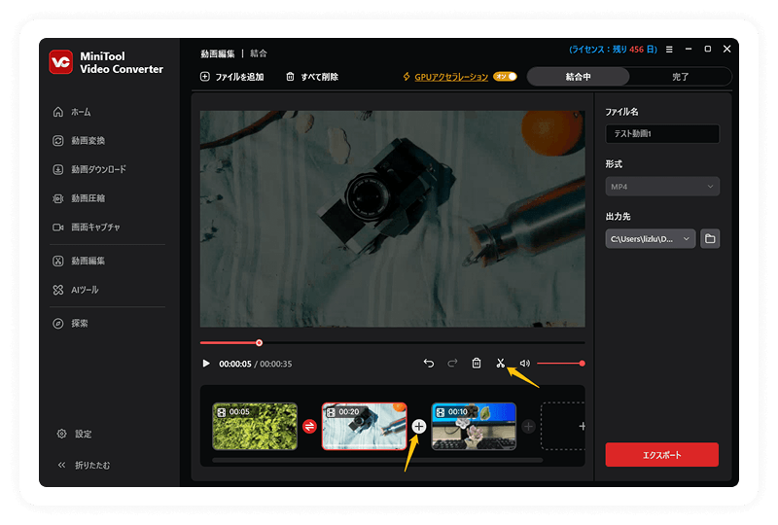This screenshot has height=525, width=778.
Task: Redo the last edit
Action: tap(452, 364)
